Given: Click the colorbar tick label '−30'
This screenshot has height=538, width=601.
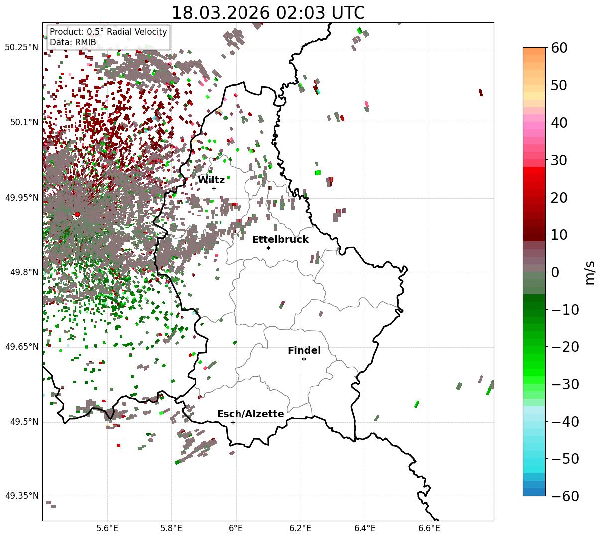Looking at the screenshot, I should 565,384.
